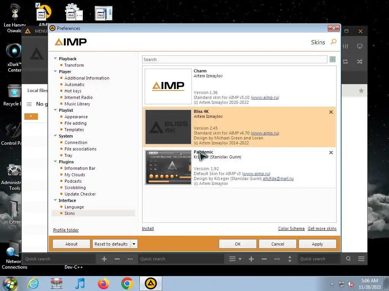Open Internet Explorer from the taskbar
The height and width of the screenshot is (291, 389).
coord(33,283)
